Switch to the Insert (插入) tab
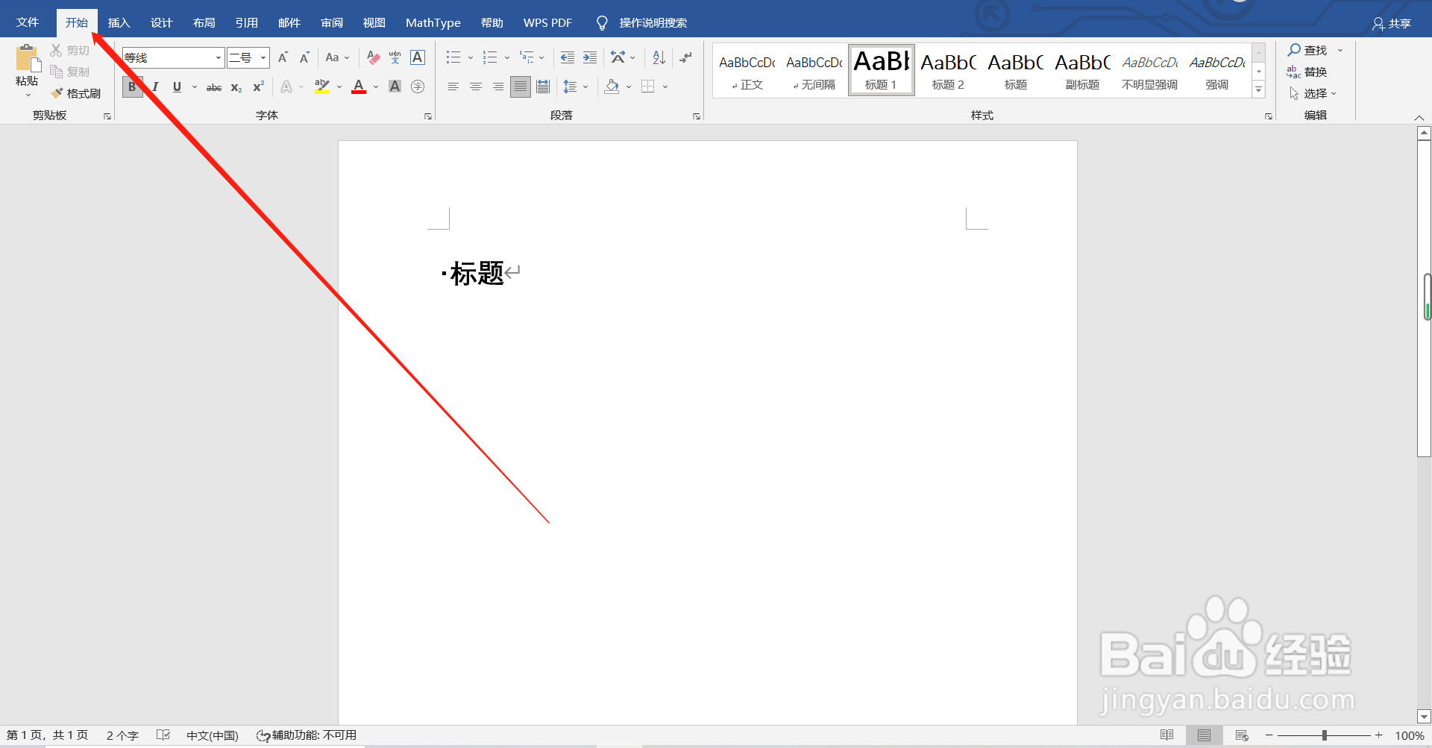This screenshot has width=1432, height=748. pyautogui.click(x=119, y=23)
